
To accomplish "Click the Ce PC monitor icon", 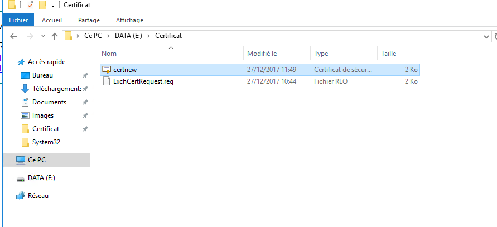I will point(21,160).
